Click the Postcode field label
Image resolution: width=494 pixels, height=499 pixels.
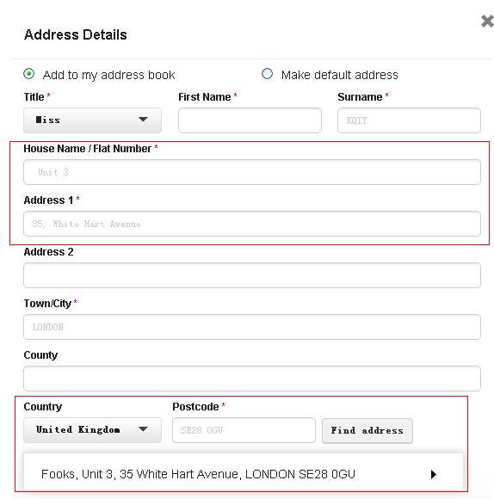195,406
